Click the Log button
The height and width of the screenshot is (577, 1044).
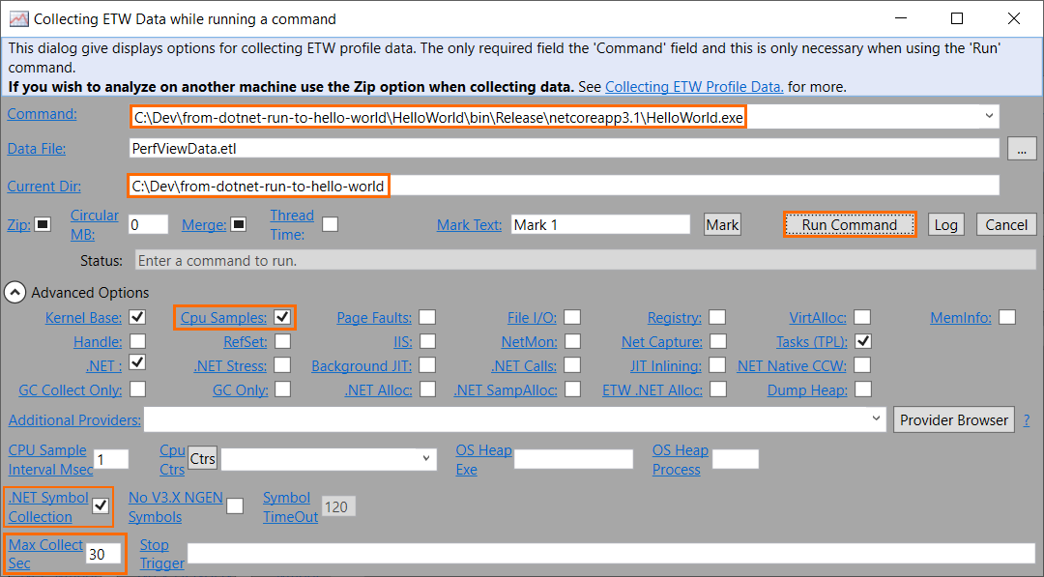click(x=946, y=224)
